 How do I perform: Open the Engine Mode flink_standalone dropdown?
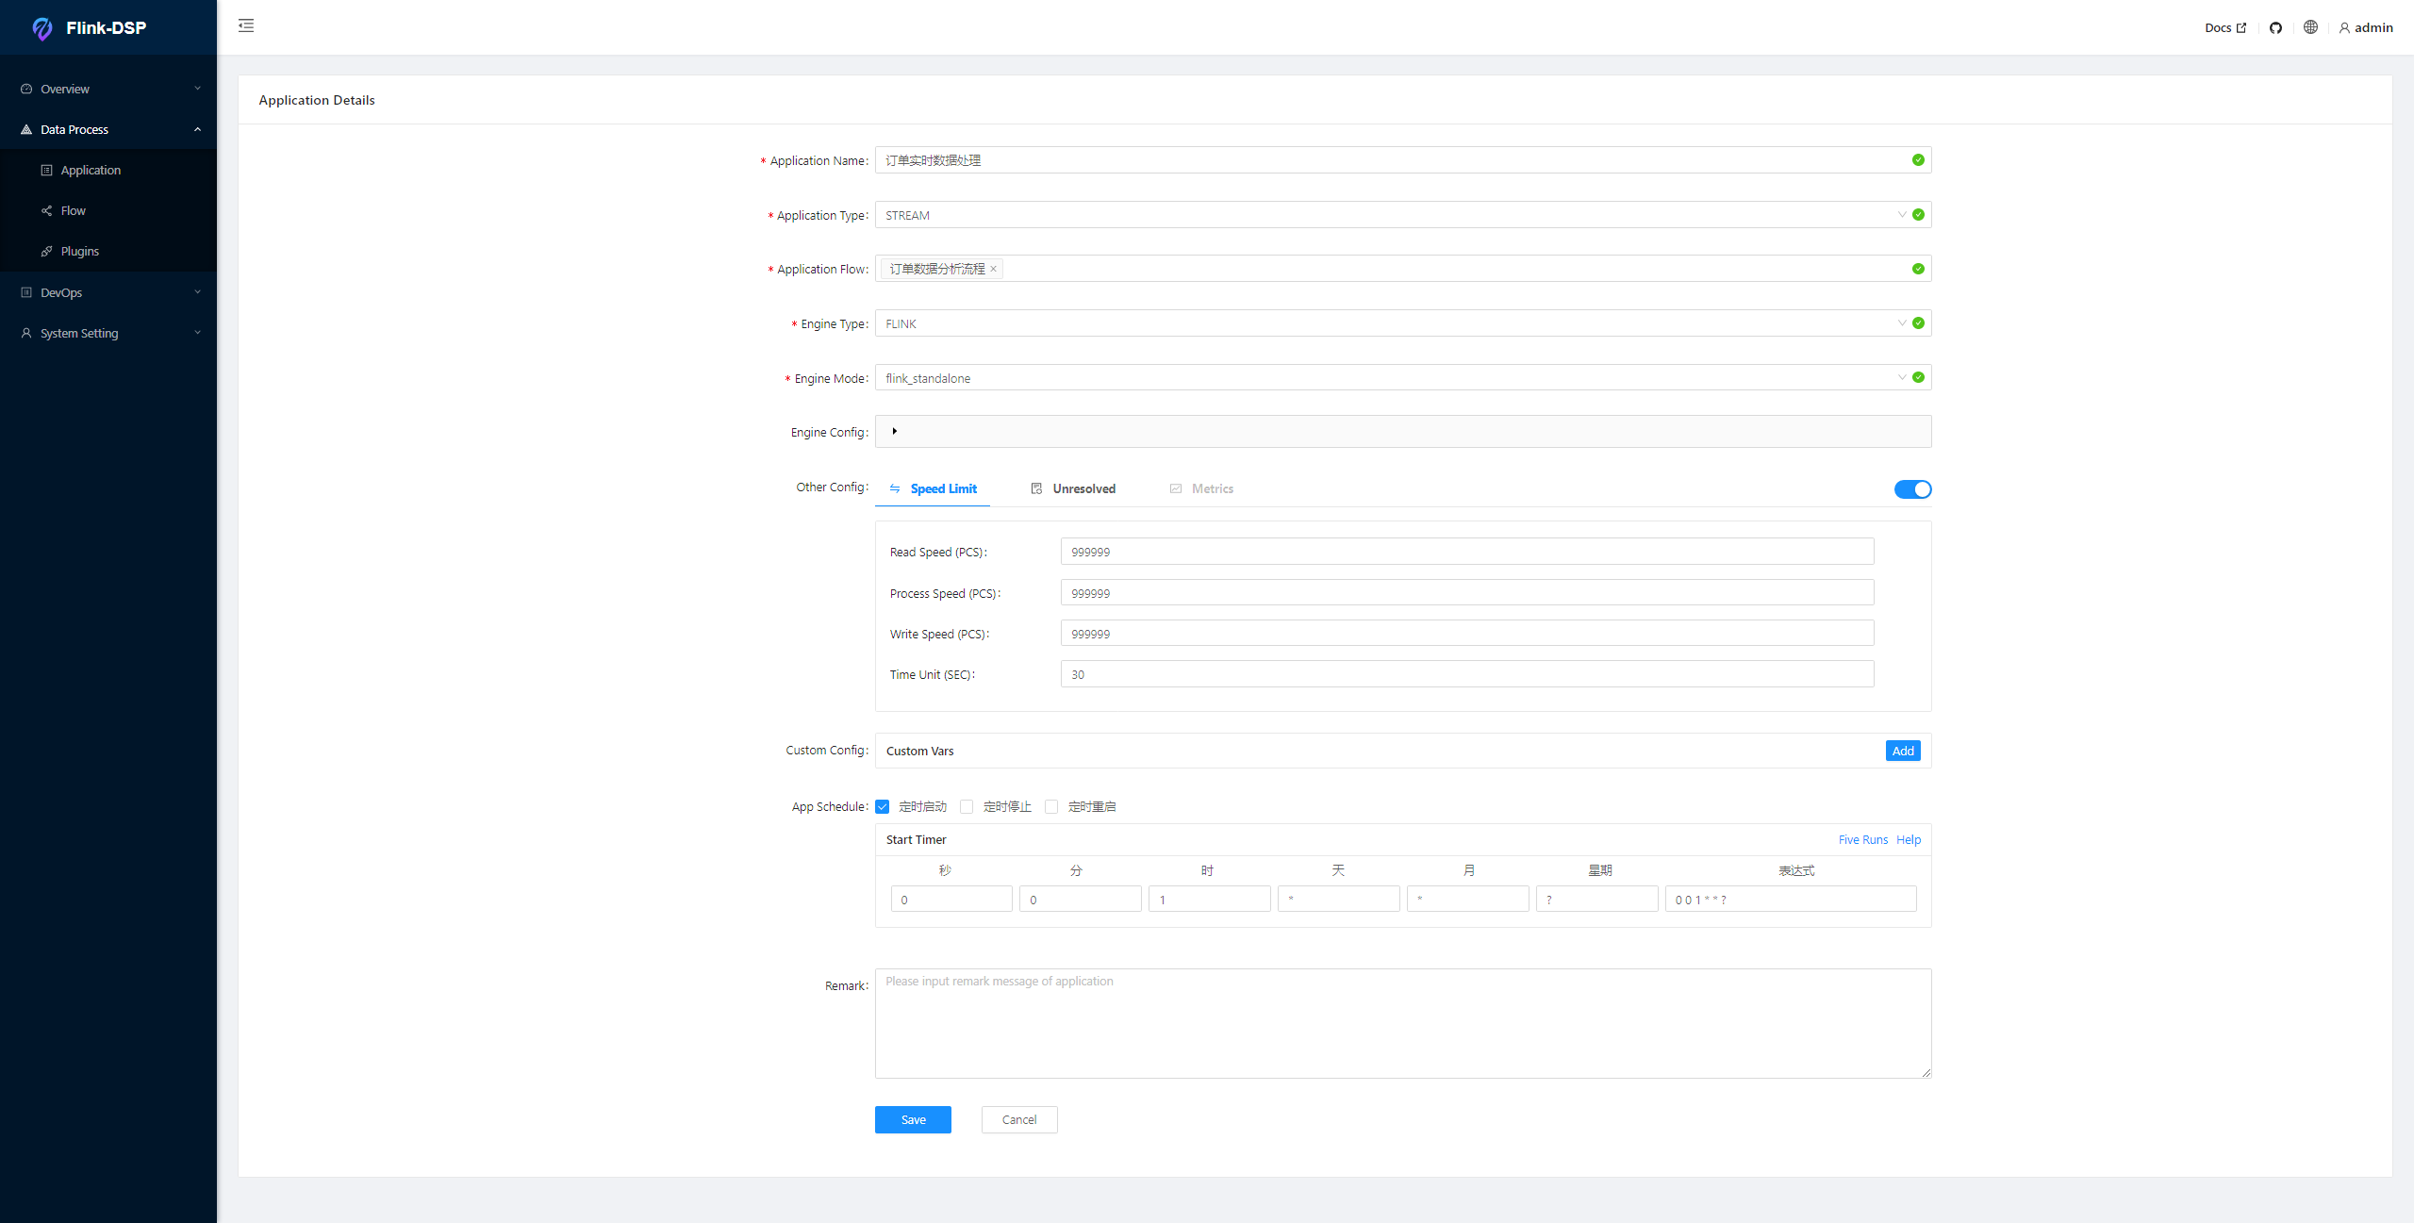coord(1386,378)
